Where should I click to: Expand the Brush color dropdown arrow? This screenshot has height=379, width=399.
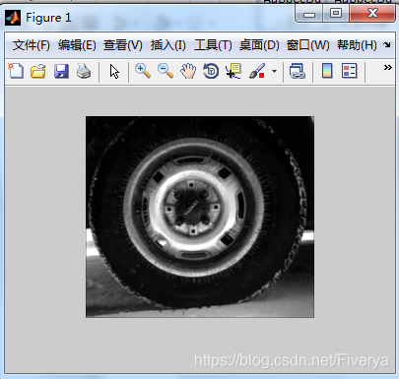(274, 71)
